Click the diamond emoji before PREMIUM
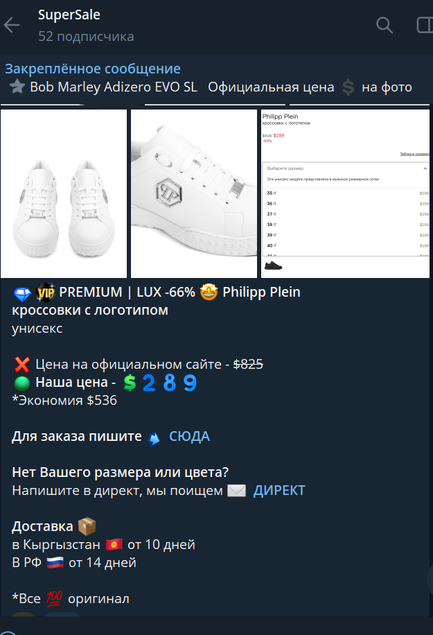This screenshot has width=433, height=635. click(x=22, y=293)
